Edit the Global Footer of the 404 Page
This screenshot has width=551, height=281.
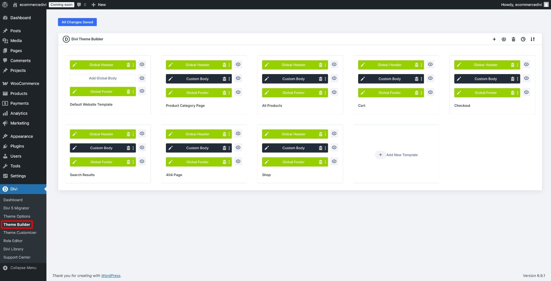click(x=171, y=162)
